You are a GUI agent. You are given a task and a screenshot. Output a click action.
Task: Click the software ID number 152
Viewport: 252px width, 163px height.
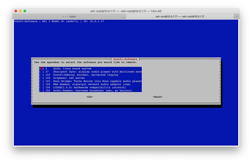(x=48, y=91)
